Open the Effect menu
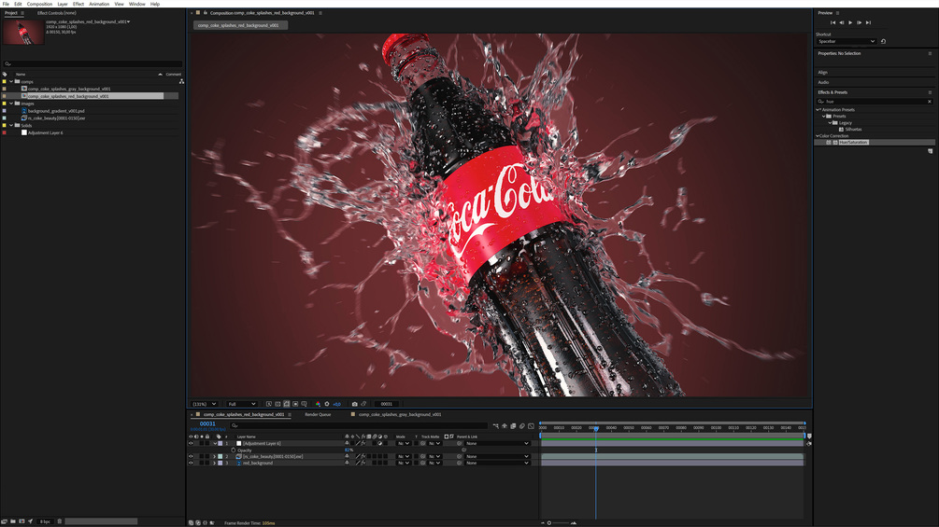This screenshot has width=939, height=527. (x=78, y=4)
